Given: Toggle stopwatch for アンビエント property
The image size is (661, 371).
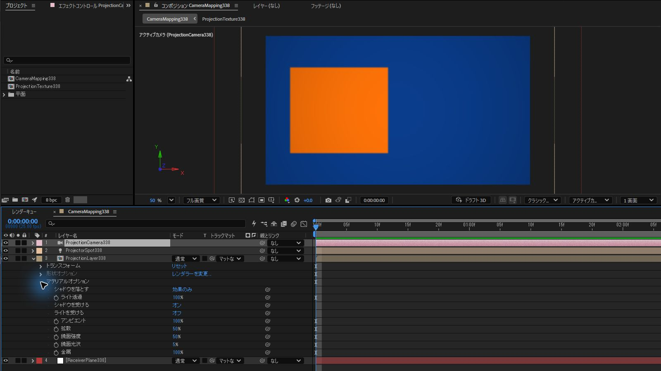Looking at the screenshot, I should tap(56, 321).
